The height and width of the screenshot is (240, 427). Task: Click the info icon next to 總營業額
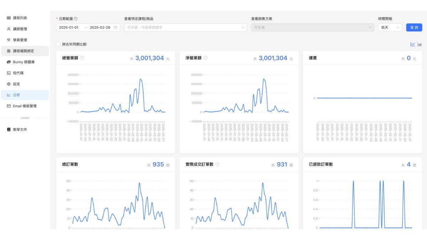(82, 58)
